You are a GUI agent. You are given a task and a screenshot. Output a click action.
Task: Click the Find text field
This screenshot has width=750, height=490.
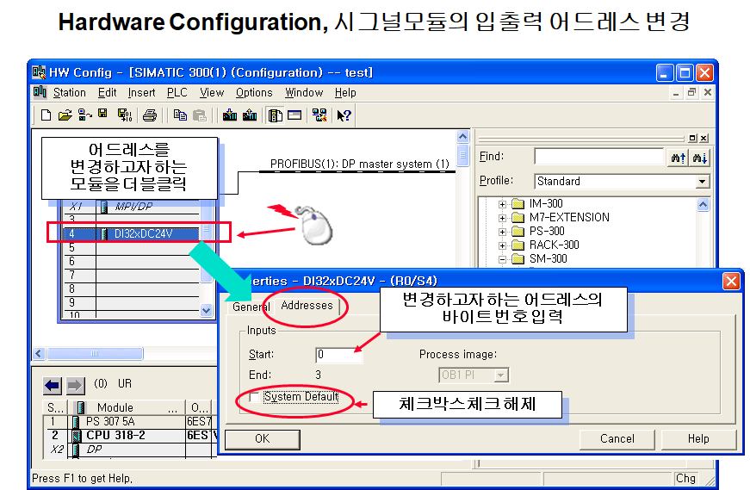[x=599, y=157]
